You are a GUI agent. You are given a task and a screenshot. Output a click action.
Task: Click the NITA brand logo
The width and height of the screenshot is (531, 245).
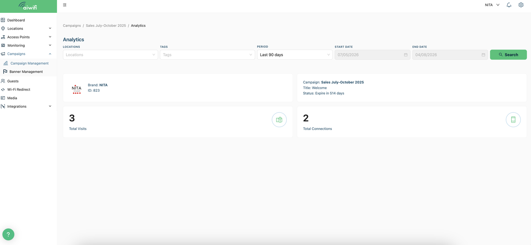(x=77, y=89)
